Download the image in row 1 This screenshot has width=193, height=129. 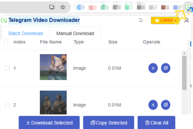point(153,68)
